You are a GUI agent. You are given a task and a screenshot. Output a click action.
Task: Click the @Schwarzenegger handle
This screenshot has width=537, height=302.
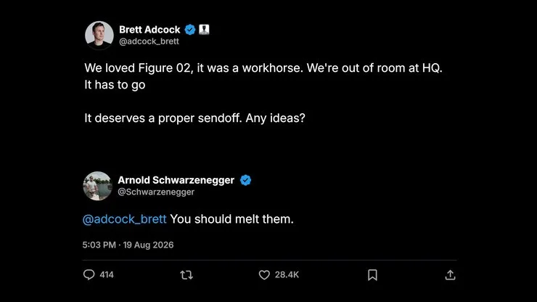coord(156,192)
